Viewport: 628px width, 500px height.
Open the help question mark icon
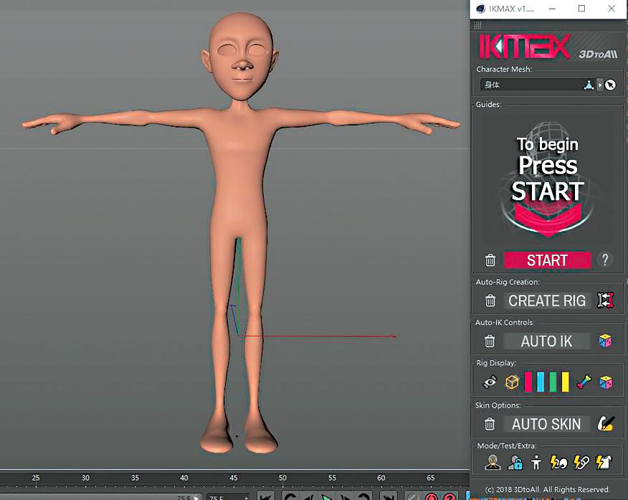pos(605,260)
